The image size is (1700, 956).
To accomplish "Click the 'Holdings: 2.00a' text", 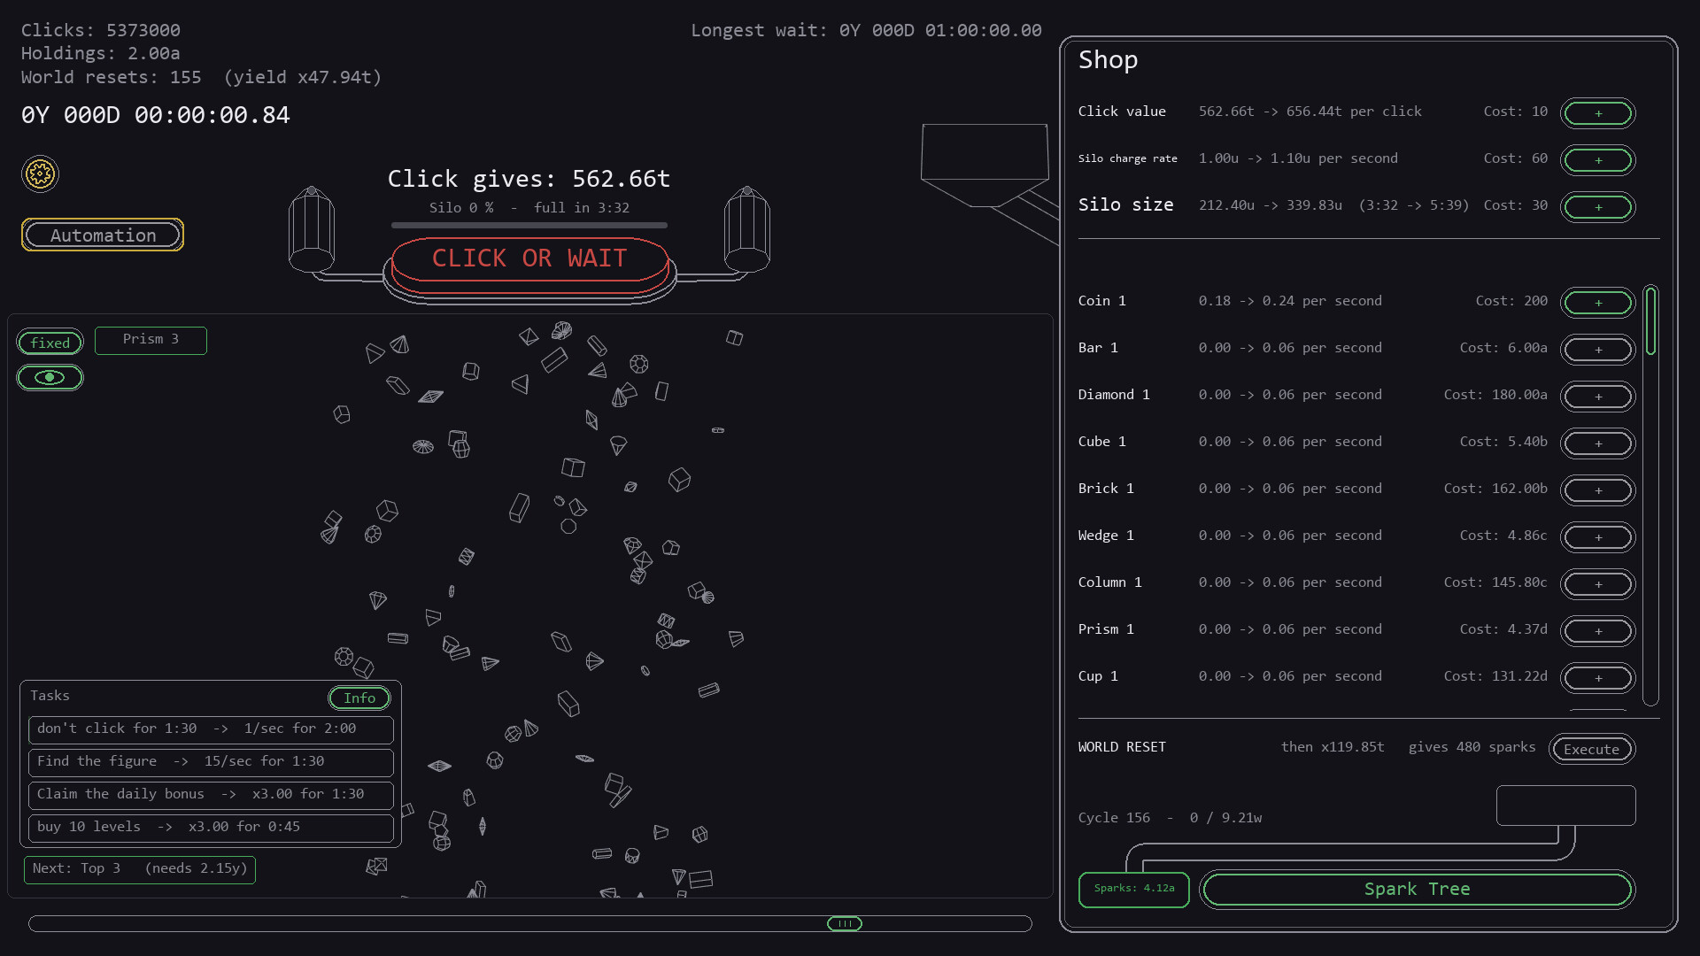I will click(x=100, y=54).
